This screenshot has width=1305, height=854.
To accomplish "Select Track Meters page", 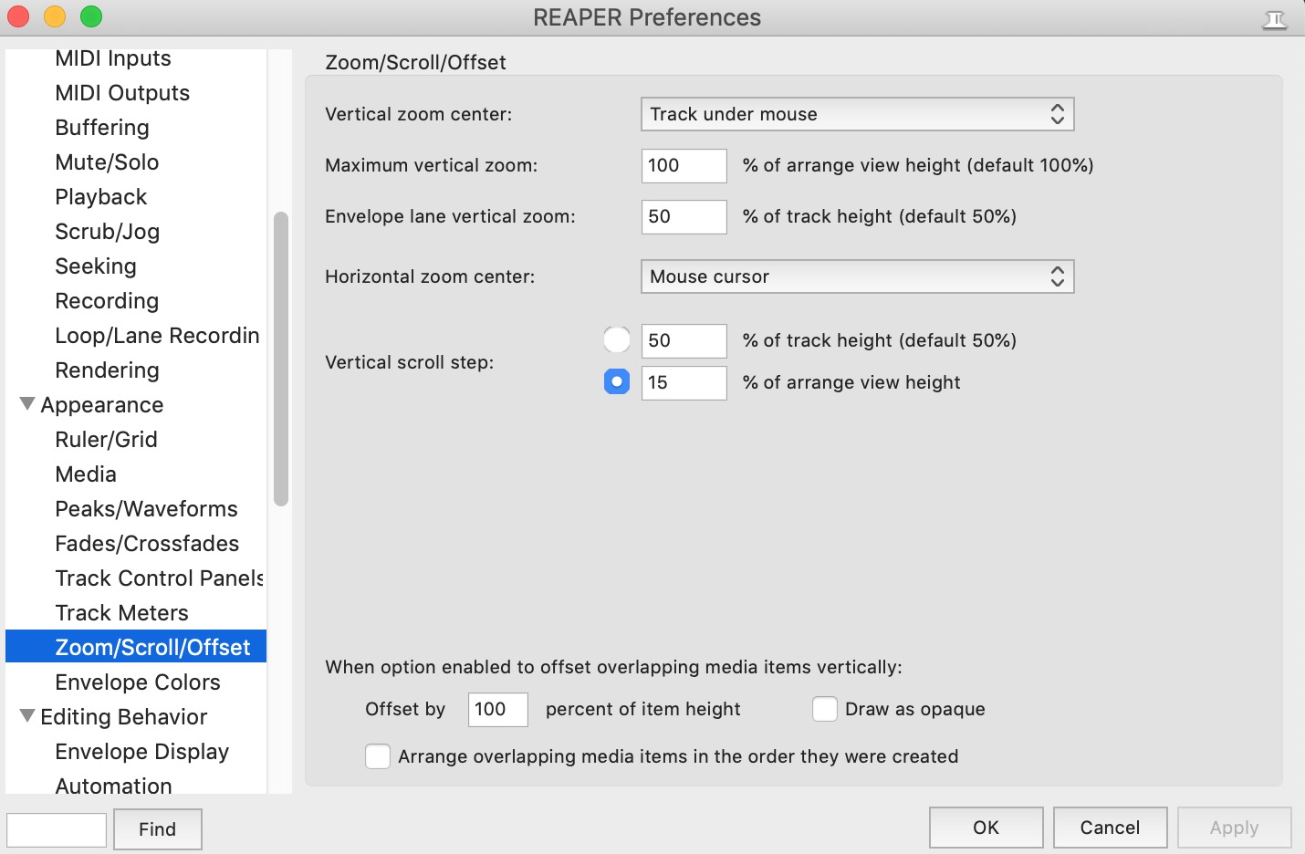I will pyautogui.click(x=121, y=613).
